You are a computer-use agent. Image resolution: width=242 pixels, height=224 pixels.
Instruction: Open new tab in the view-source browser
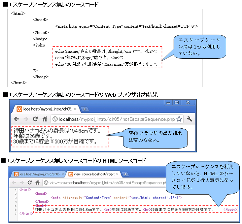126,174
